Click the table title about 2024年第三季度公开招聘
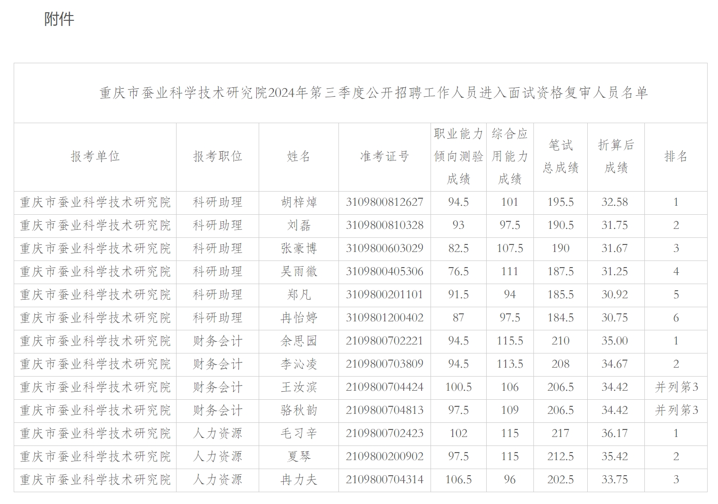Viewport: 718px width, 504px height. pyautogui.click(x=373, y=93)
